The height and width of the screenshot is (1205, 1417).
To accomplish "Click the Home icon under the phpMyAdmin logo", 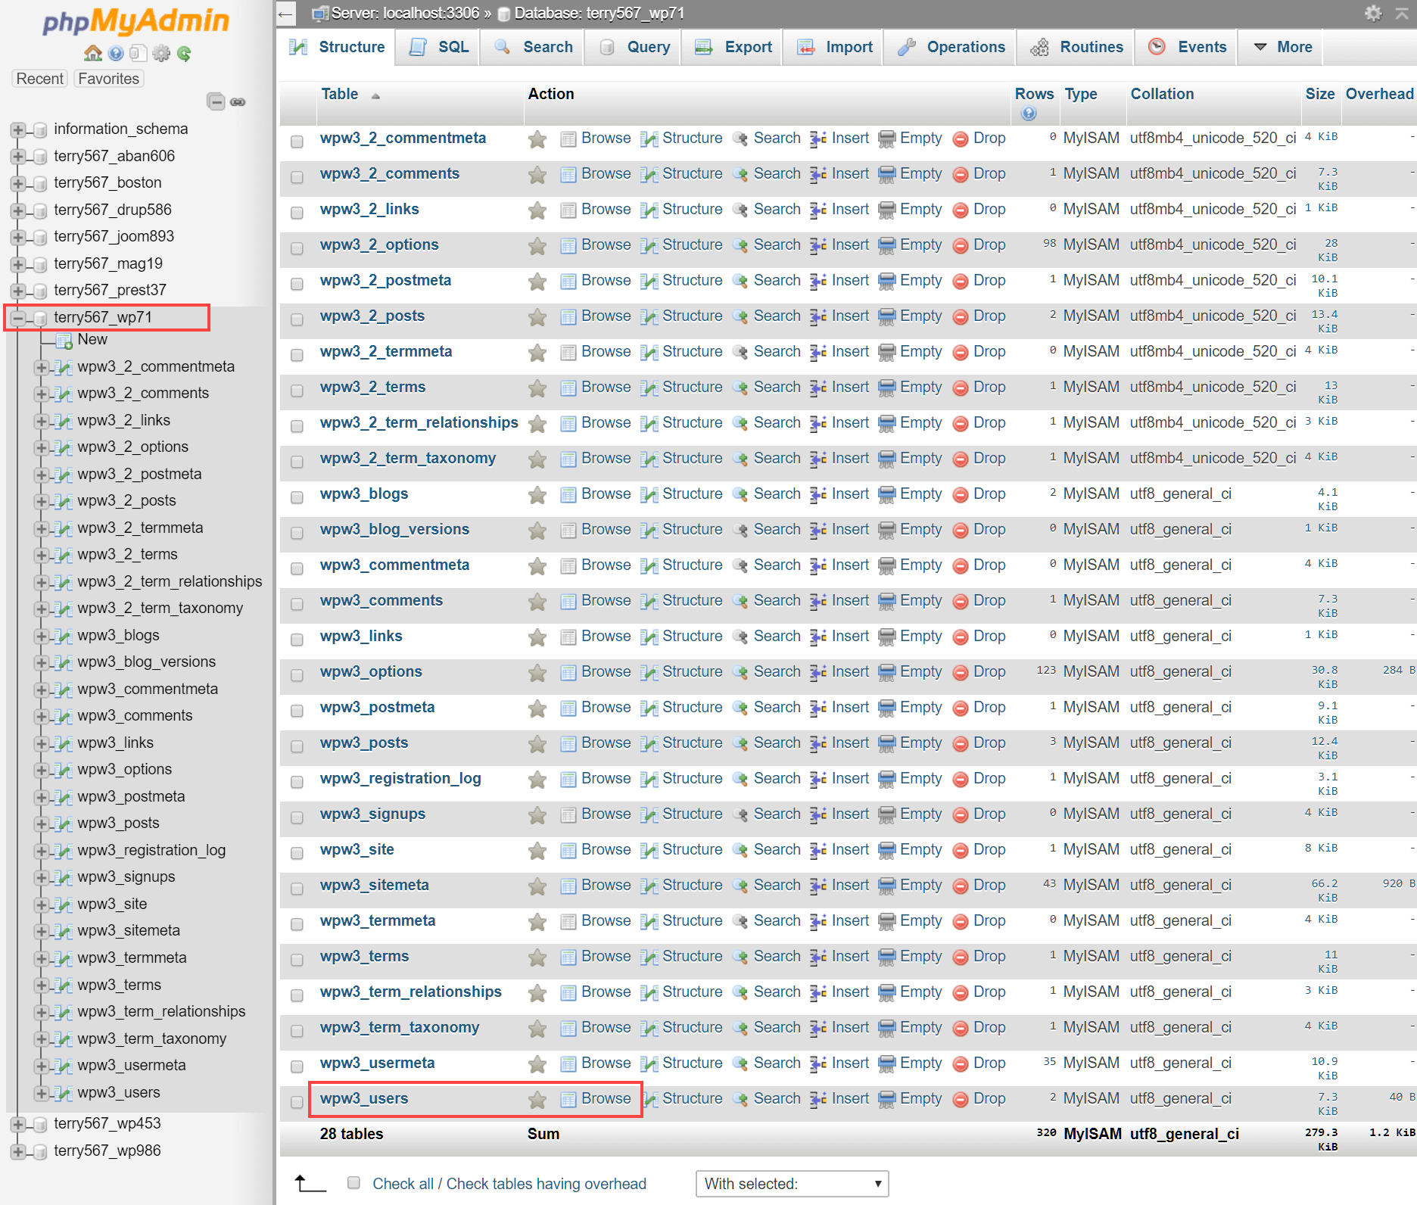I will tap(93, 53).
